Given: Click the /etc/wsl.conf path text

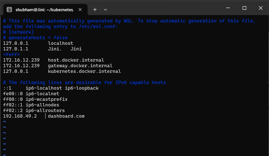Looking at the screenshot, I should [x=98, y=27].
